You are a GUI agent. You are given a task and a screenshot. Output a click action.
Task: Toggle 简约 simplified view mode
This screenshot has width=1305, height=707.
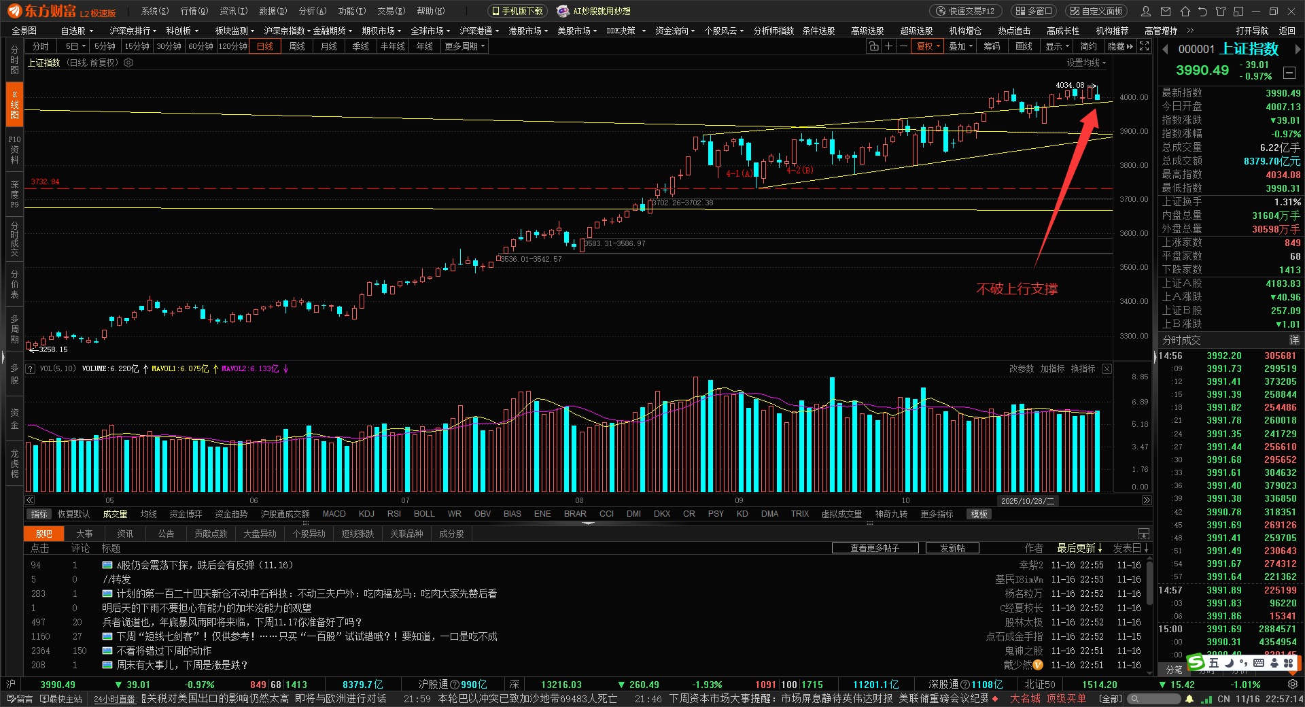tap(1088, 46)
